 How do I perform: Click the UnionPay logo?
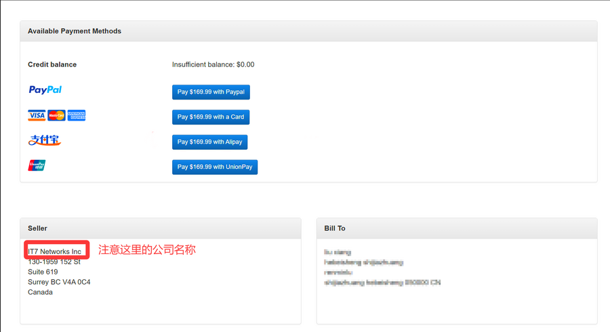pyautogui.click(x=37, y=165)
